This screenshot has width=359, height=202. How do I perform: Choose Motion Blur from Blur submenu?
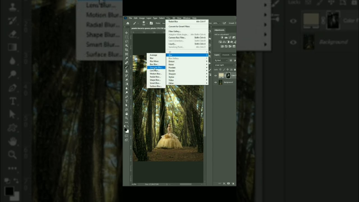[156, 74]
